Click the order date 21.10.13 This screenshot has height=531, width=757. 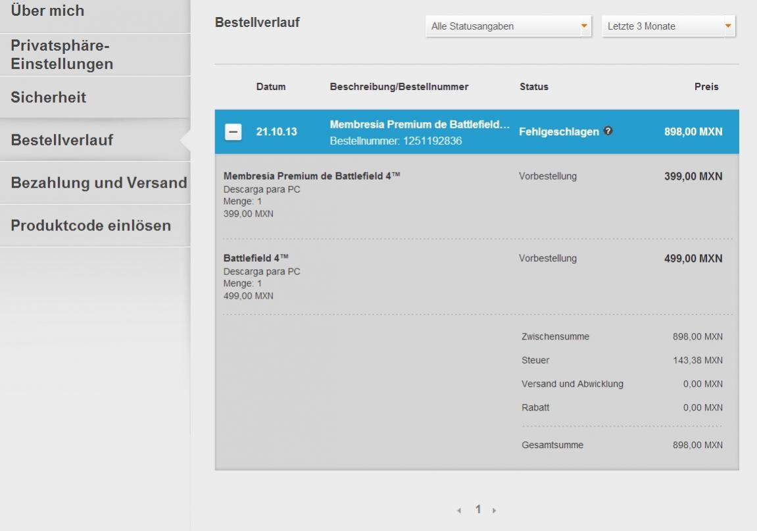click(x=277, y=132)
